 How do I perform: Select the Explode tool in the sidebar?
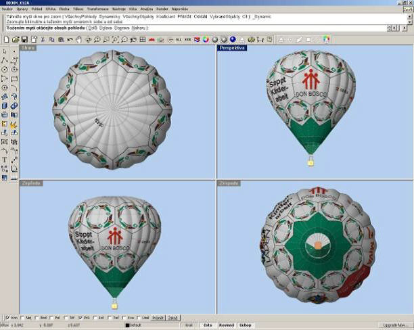click(x=14, y=124)
